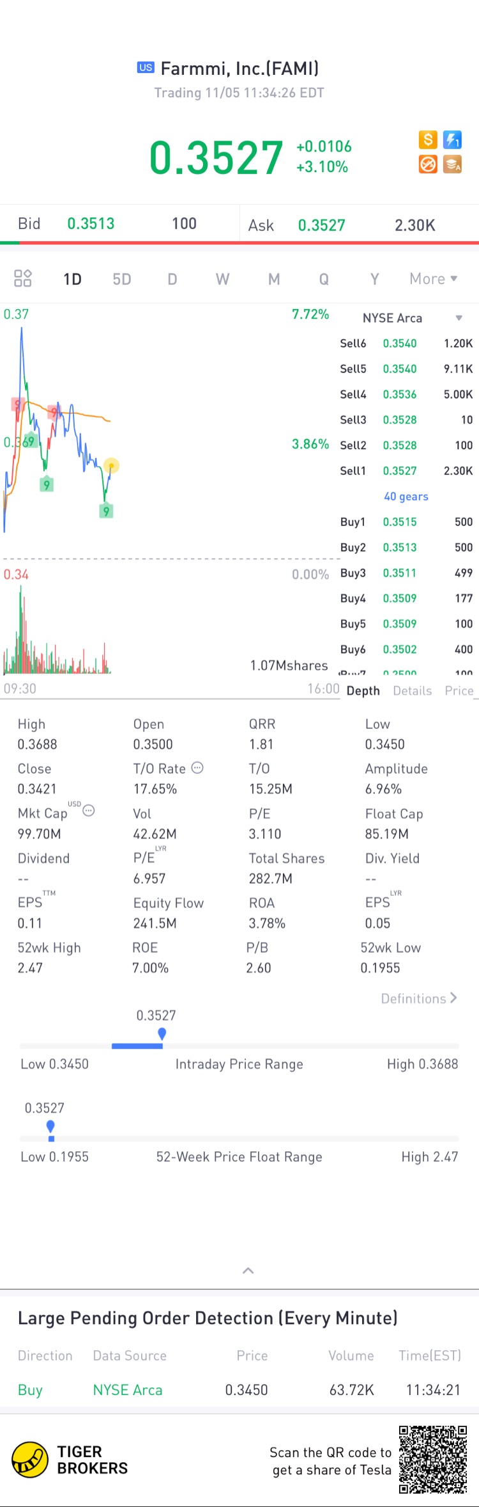Tap the Farmmi, Inc.(FAMI) title

point(240,68)
